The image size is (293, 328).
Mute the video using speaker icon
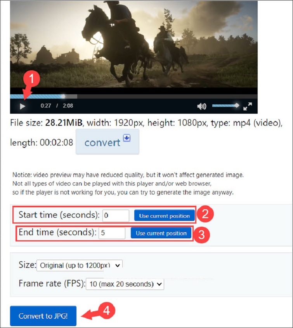pos(202,106)
